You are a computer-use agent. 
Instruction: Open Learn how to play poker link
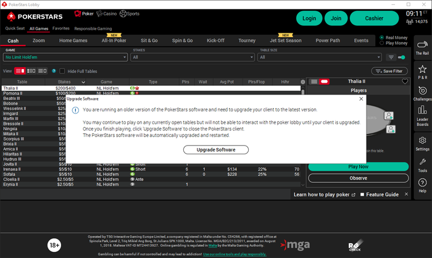(324, 194)
